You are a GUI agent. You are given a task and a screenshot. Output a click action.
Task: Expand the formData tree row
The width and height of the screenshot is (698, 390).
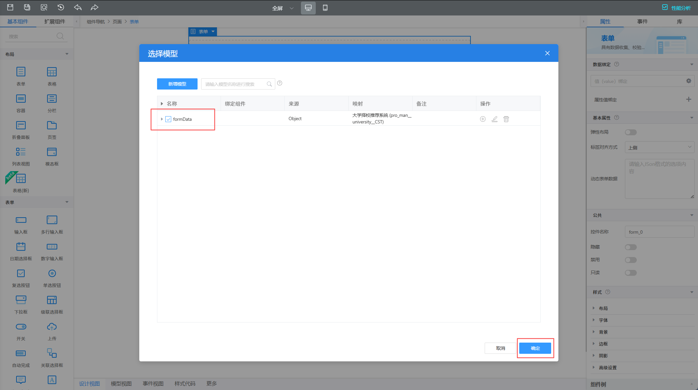(x=162, y=119)
